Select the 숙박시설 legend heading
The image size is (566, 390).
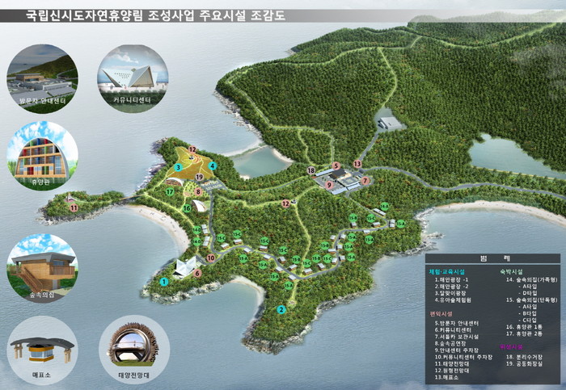[x=513, y=272]
